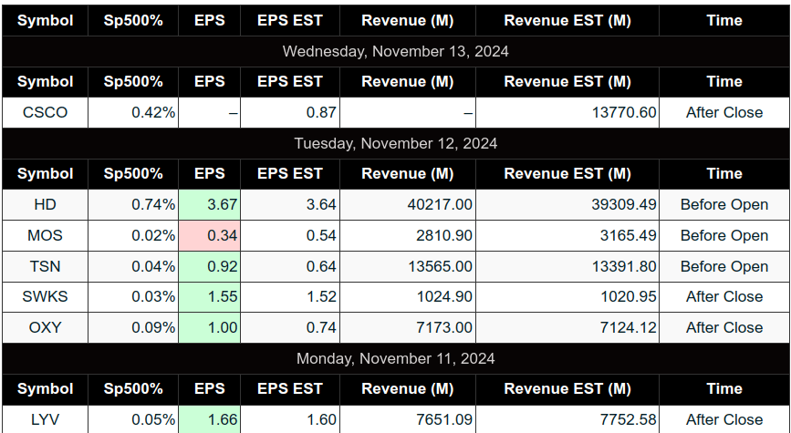Select the HD symbol cell
The width and height of the screenshot is (791, 433).
(x=45, y=205)
